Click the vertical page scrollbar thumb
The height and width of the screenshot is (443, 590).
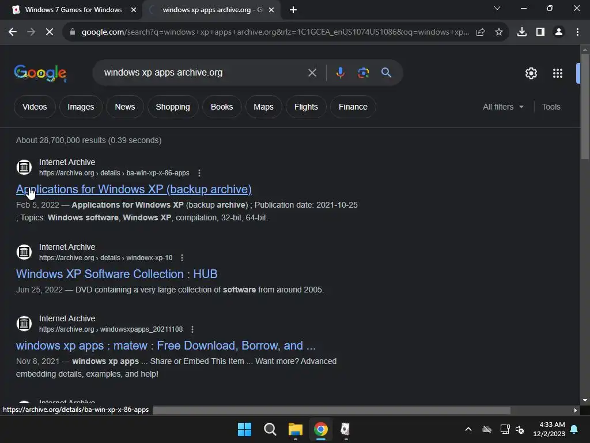click(x=585, y=107)
